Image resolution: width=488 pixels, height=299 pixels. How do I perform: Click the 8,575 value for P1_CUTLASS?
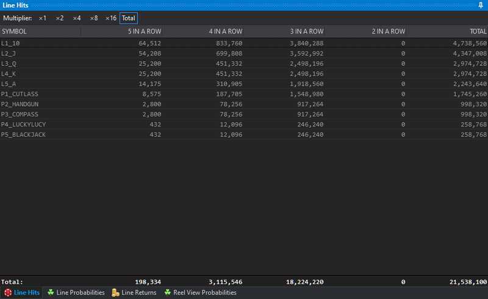[151, 94]
